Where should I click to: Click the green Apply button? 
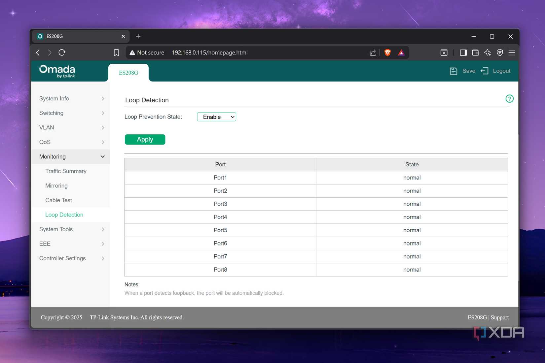click(x=145, y=140)
